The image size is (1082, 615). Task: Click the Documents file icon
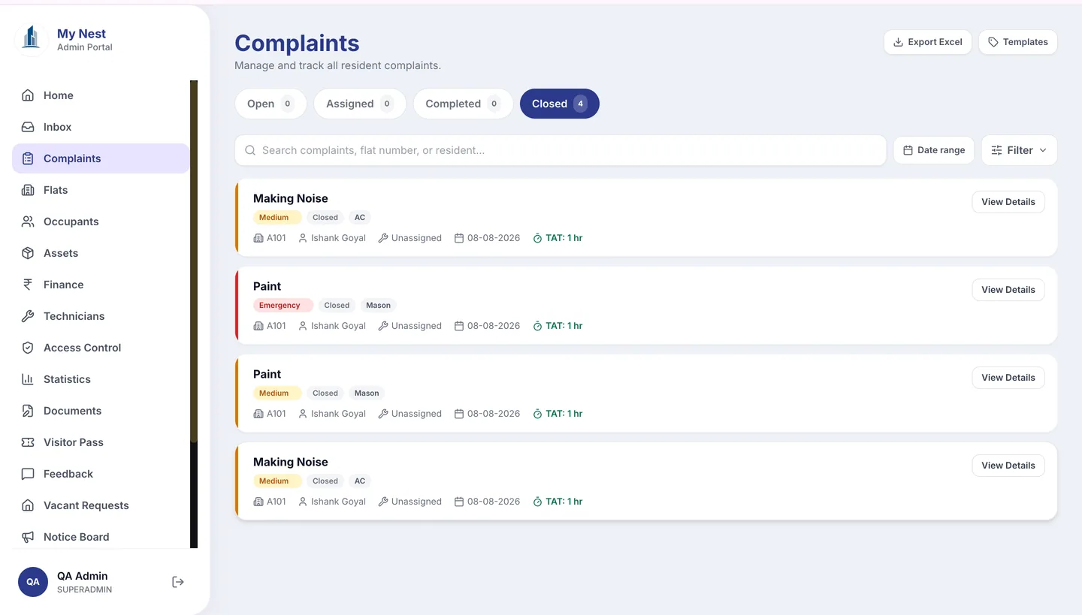coord(28,411)
